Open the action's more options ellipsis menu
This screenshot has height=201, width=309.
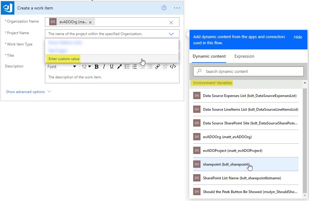pos(177,8)
